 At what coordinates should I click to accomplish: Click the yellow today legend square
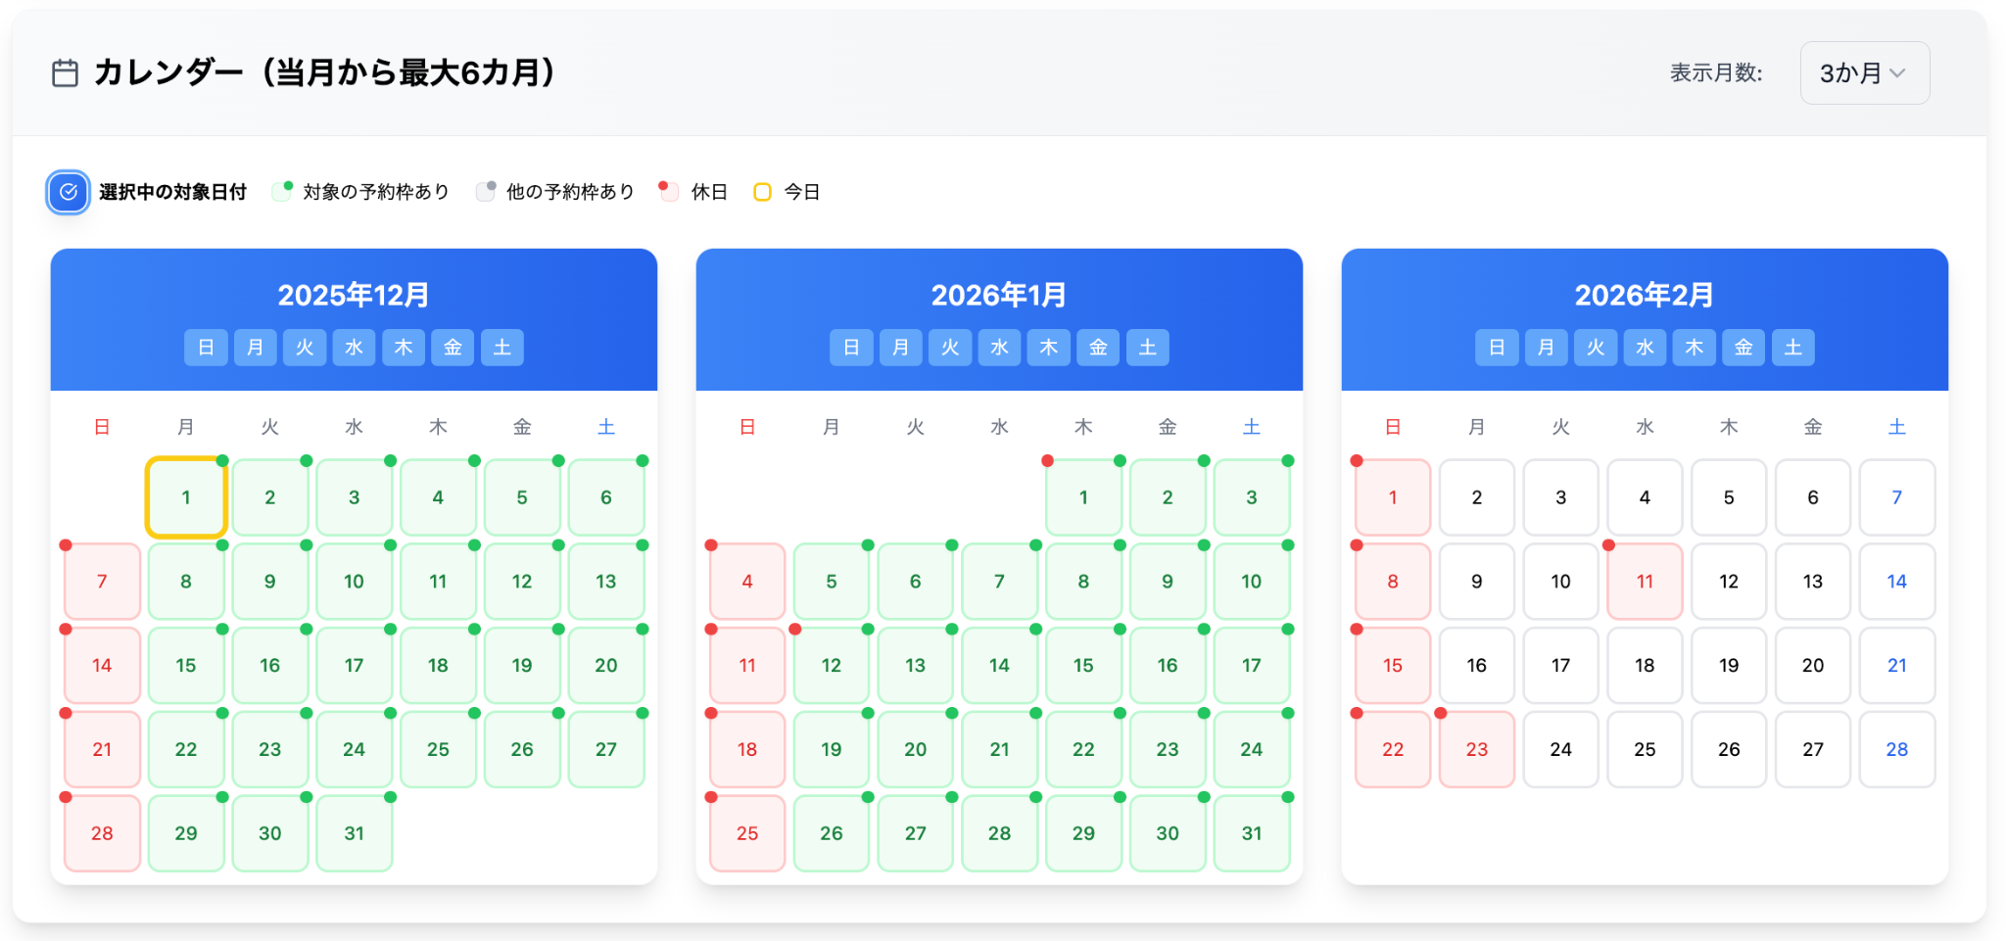[x=762, y=192]
